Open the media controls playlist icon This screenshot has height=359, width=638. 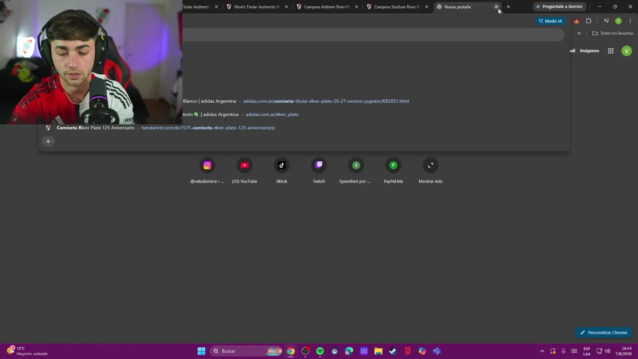(x=606, y=21)
